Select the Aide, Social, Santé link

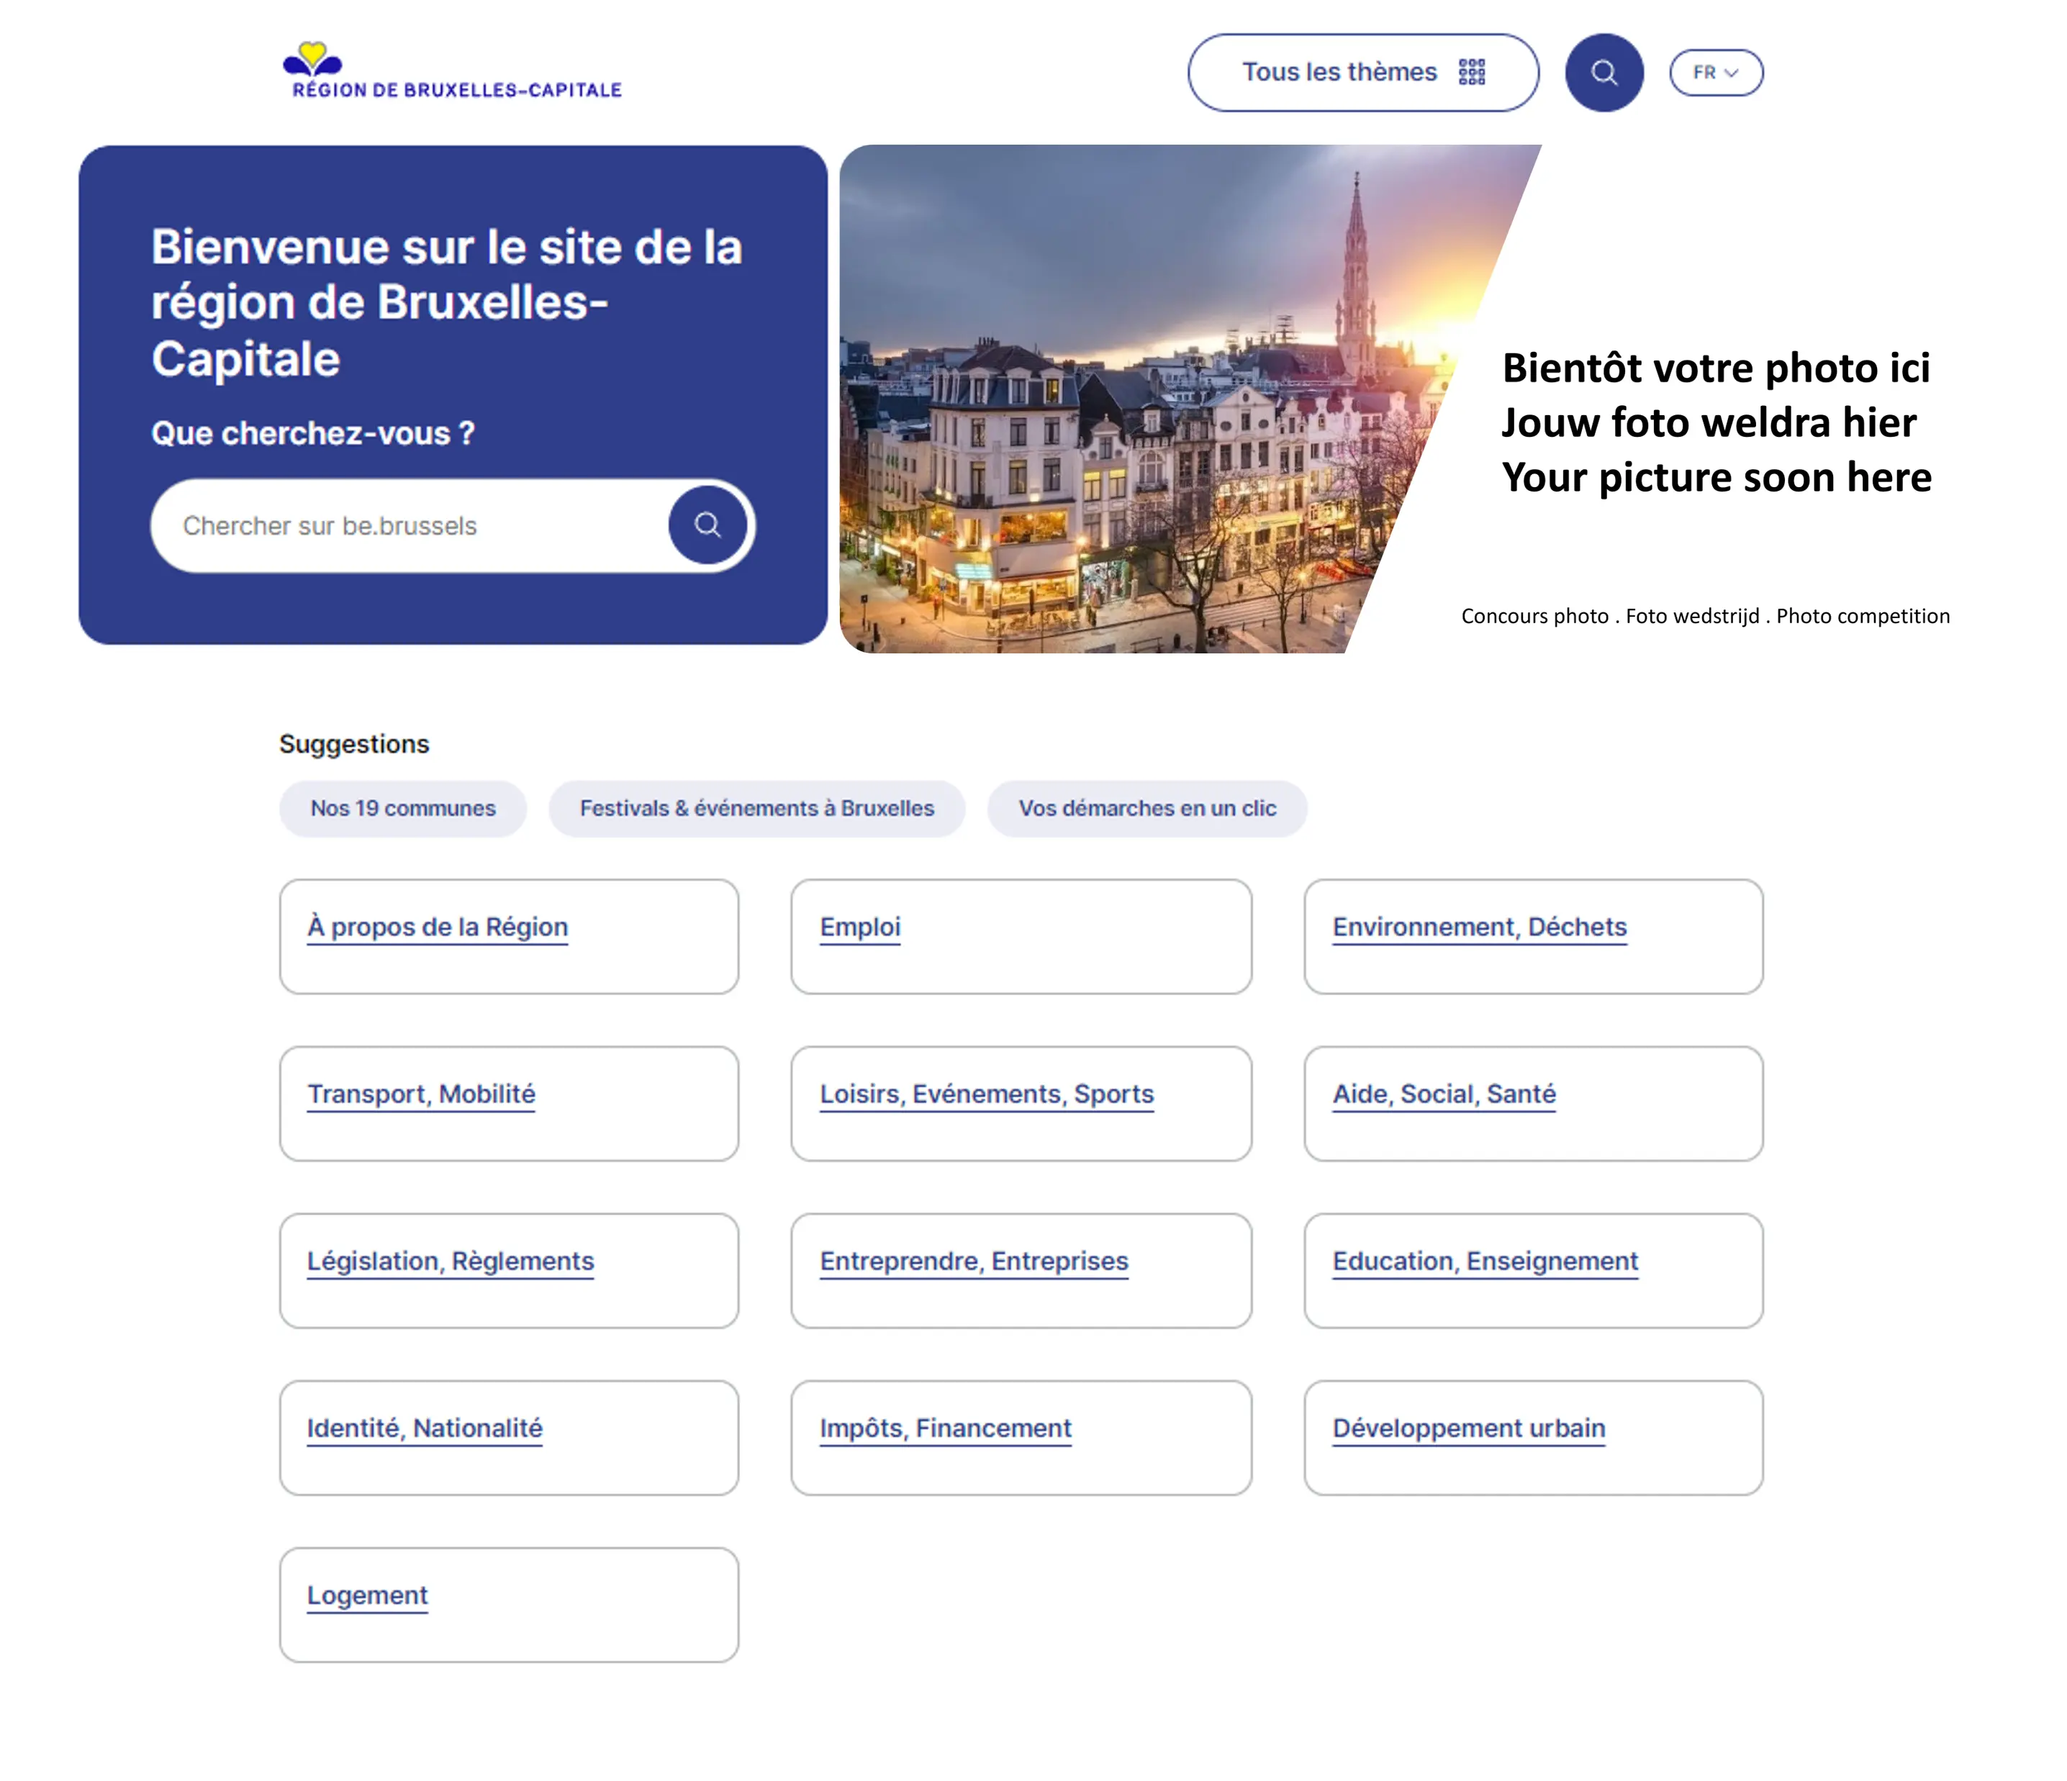[1444, 1094]
